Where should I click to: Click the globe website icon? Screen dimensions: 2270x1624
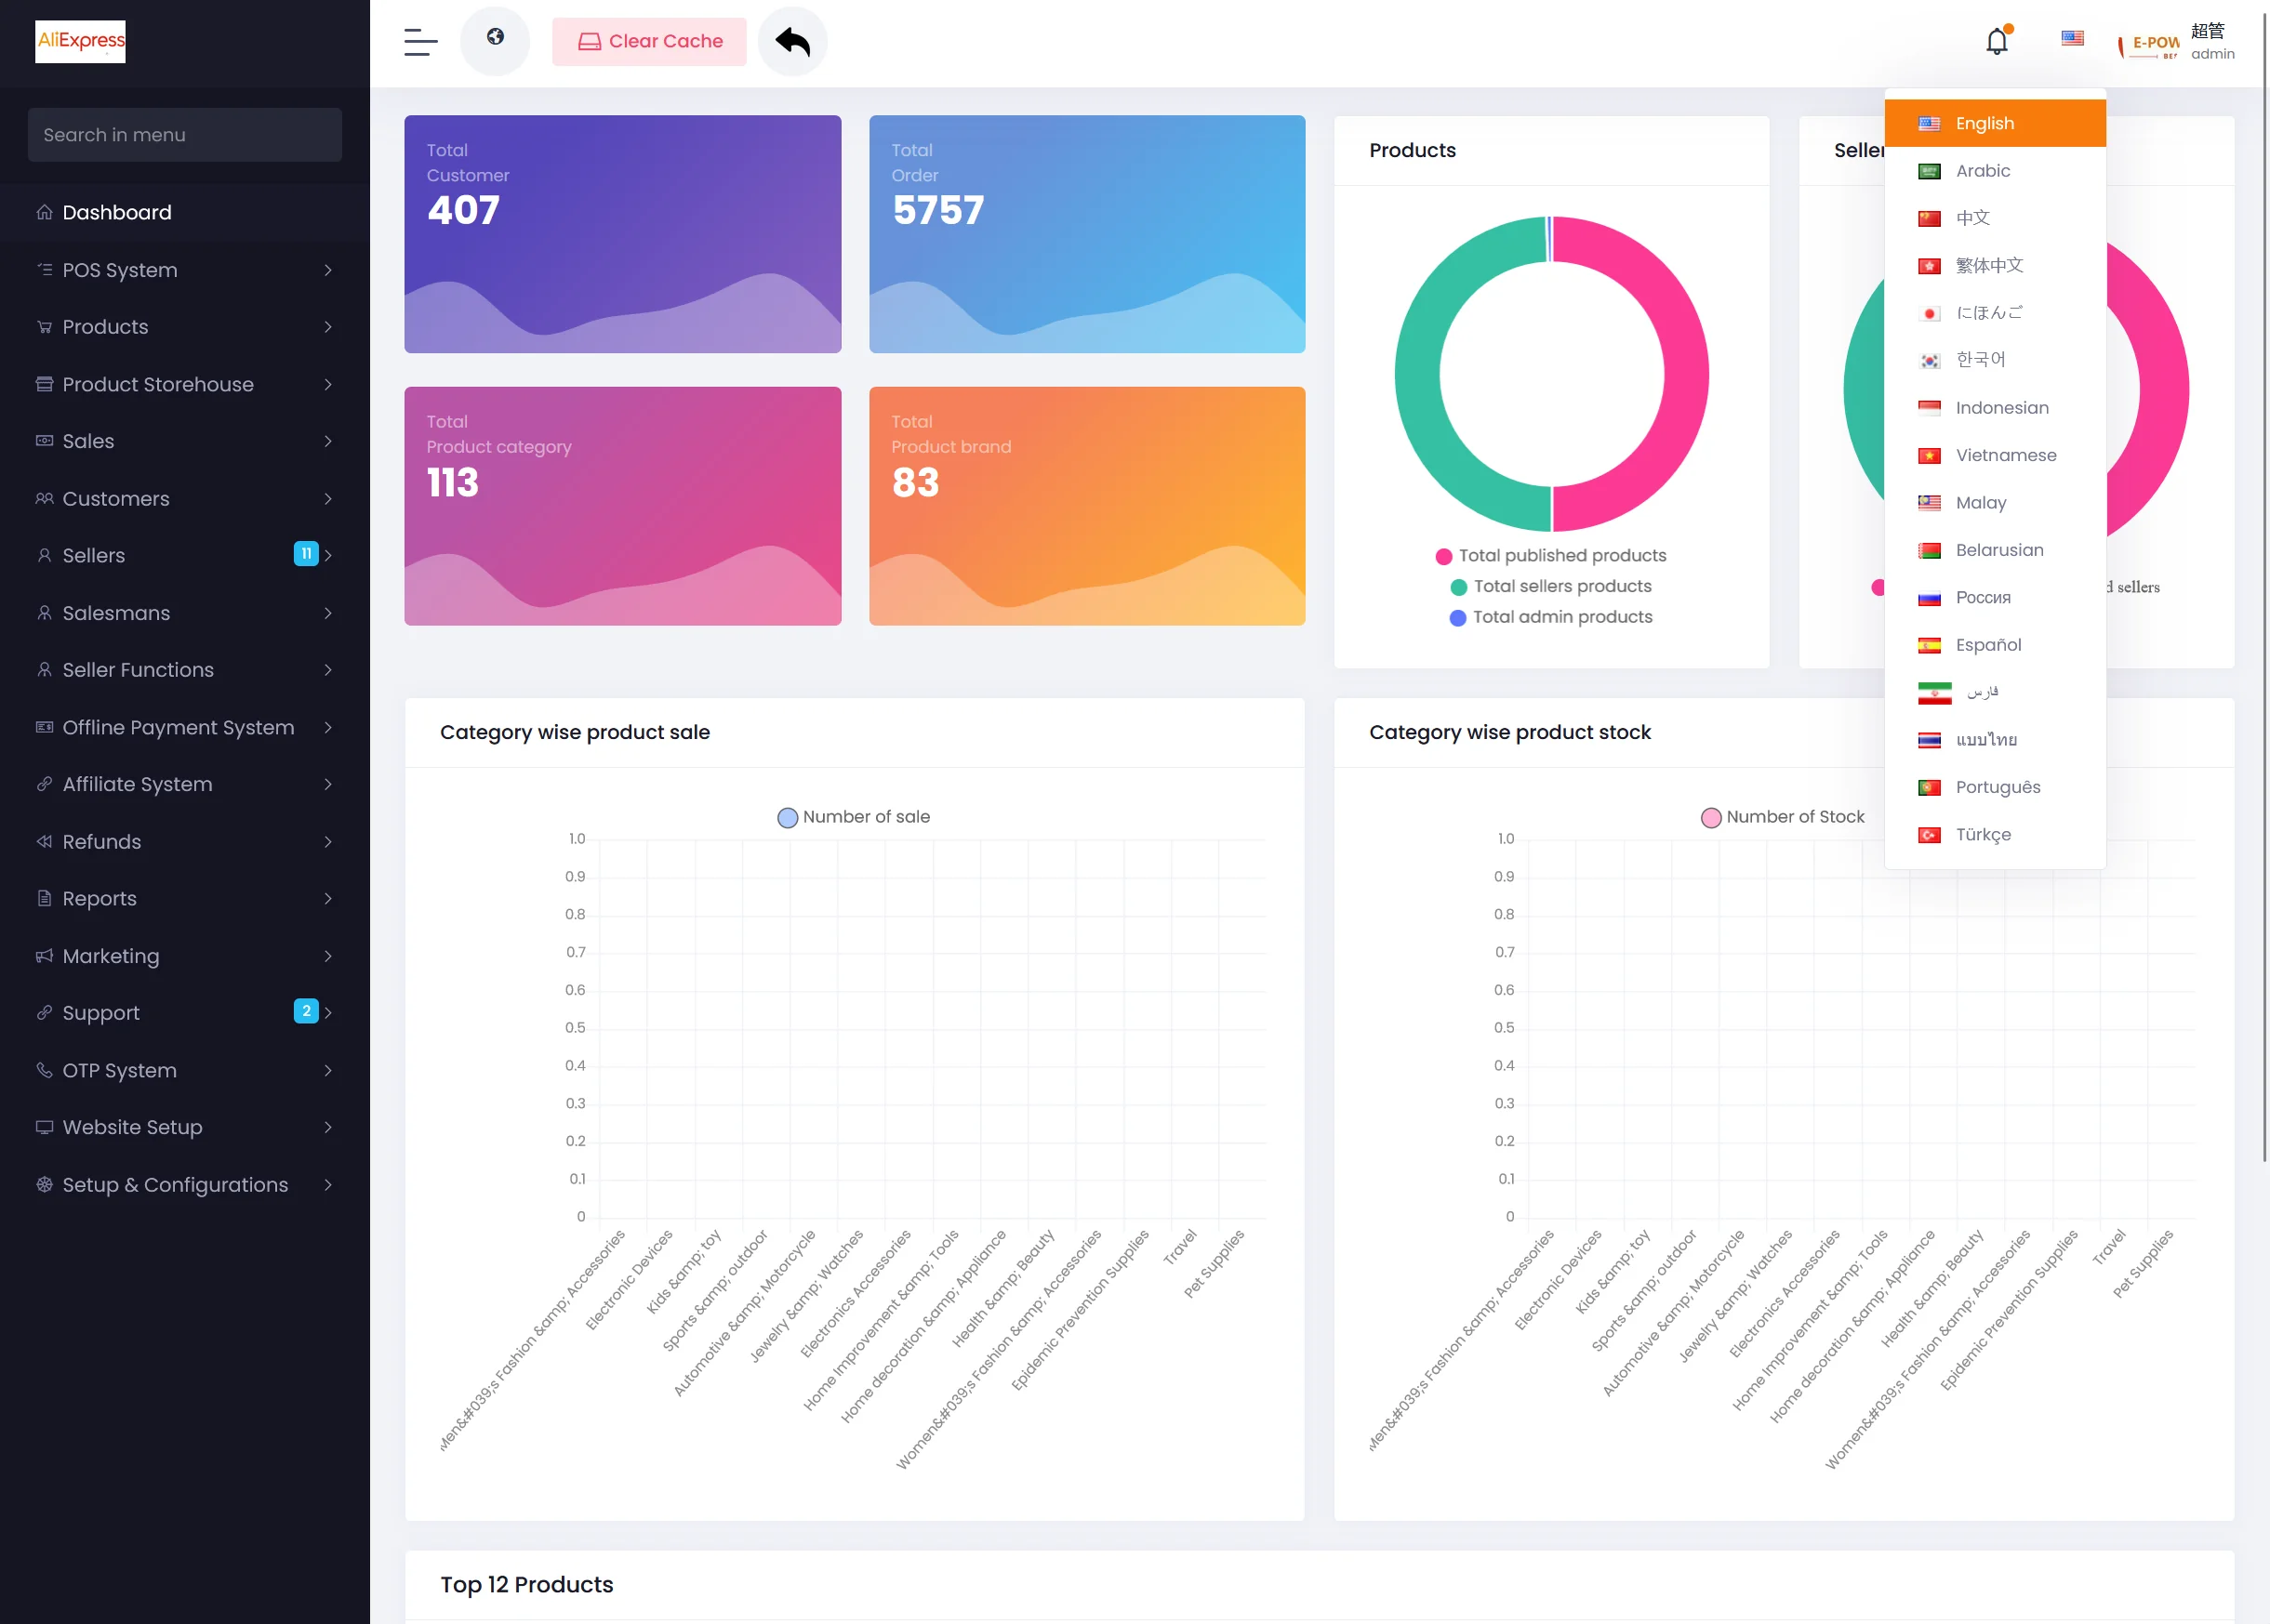pyautogui.click(x=496, y=38)
